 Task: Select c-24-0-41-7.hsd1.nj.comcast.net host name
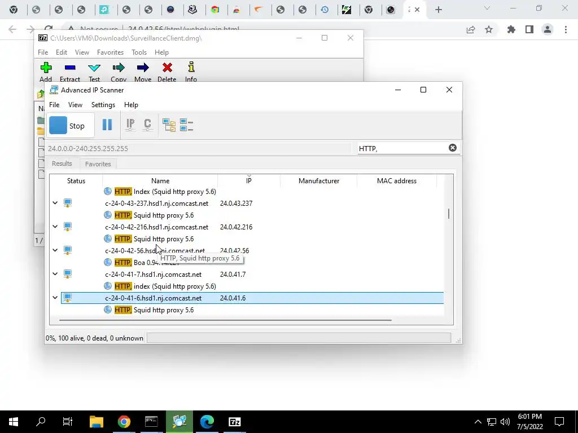[x=154, y=275]
